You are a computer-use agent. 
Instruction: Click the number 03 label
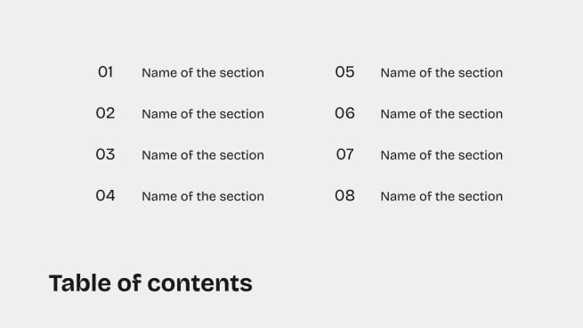pos(105,154)
